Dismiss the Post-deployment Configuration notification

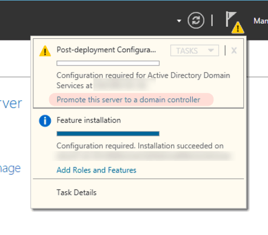(x=234, y=50)
